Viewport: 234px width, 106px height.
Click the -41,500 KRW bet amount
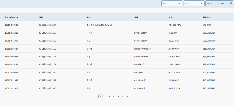pyautogui.click(x=174, y=72)
